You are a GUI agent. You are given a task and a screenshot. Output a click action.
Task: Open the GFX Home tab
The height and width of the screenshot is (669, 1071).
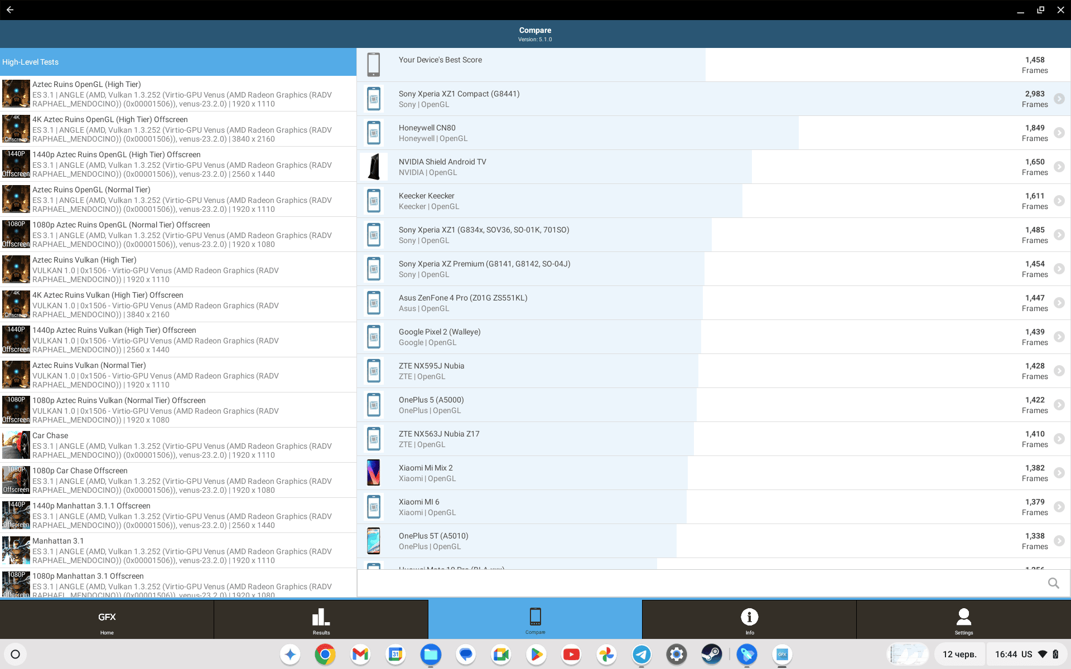click(x=107, y=619)
